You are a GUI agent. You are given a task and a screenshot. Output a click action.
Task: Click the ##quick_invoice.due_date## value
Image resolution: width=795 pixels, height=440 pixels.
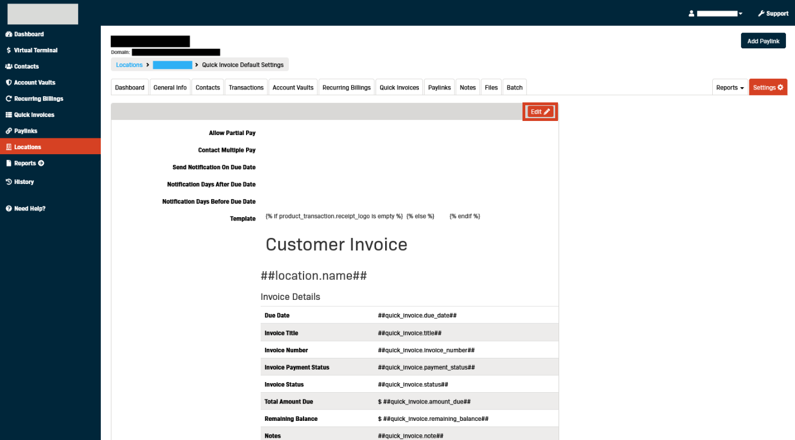pos(417,316)
